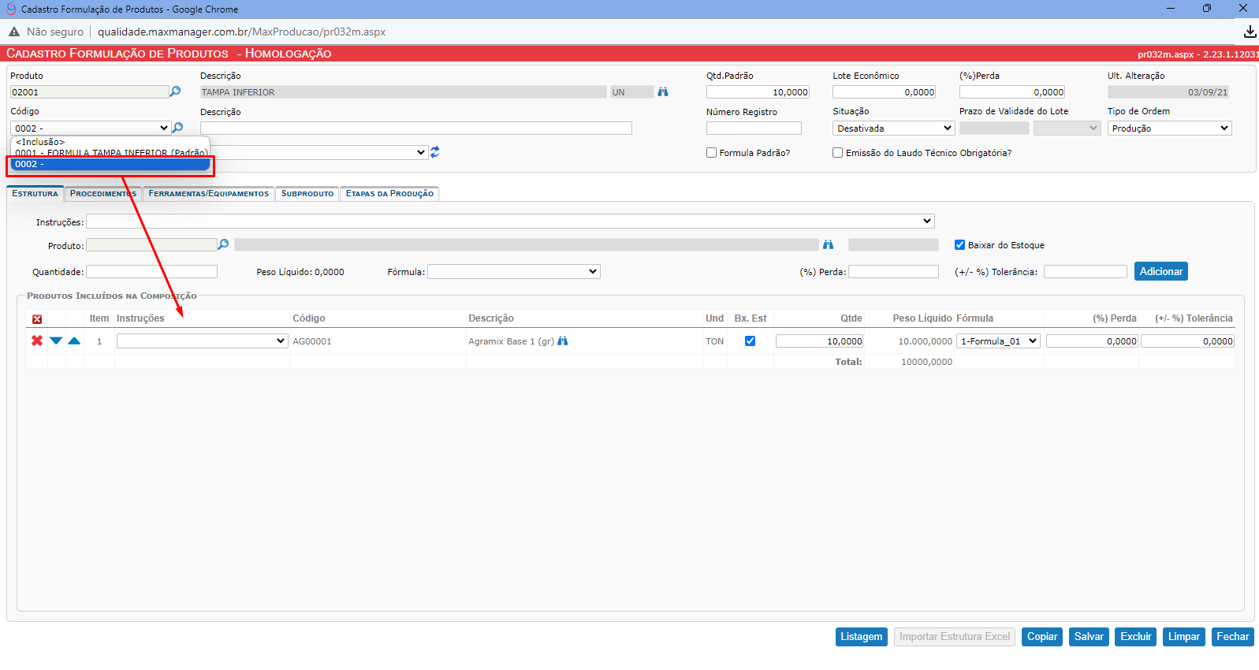1259x670 pixels.
Task: Open the dropdown left of refresh icon
Action: tap(318, 152)
